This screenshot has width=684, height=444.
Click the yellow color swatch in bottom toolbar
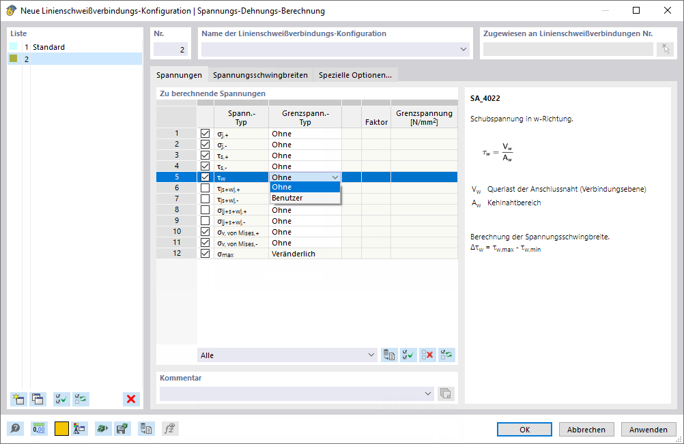click(x=61, y=429)
